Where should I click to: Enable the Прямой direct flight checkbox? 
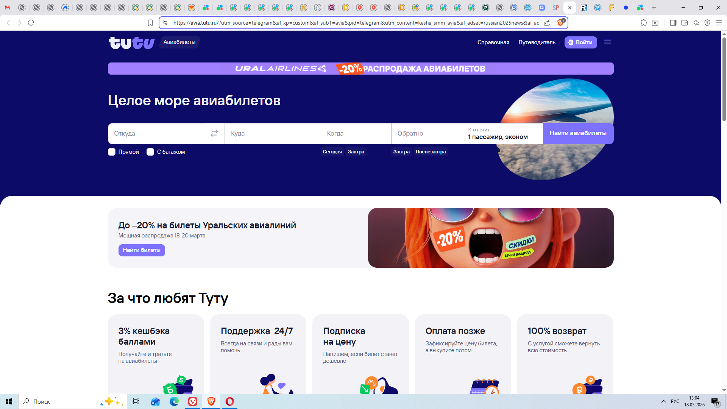(x=112, y=152)
